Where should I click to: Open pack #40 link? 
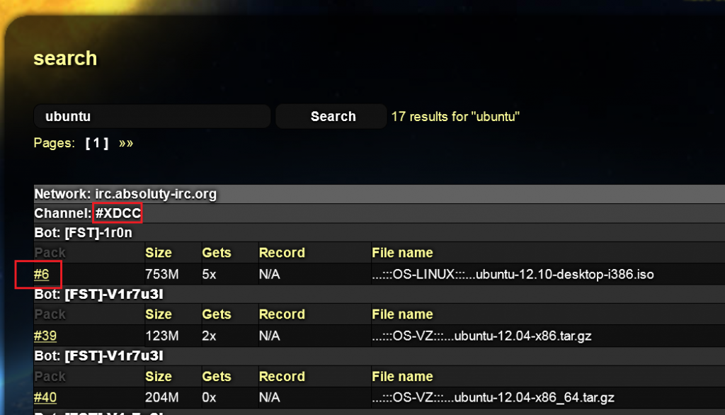45,397
